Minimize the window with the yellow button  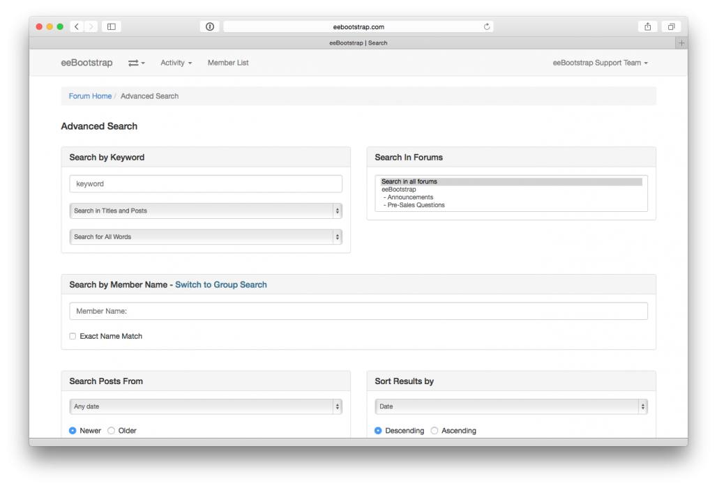[50, 26]
